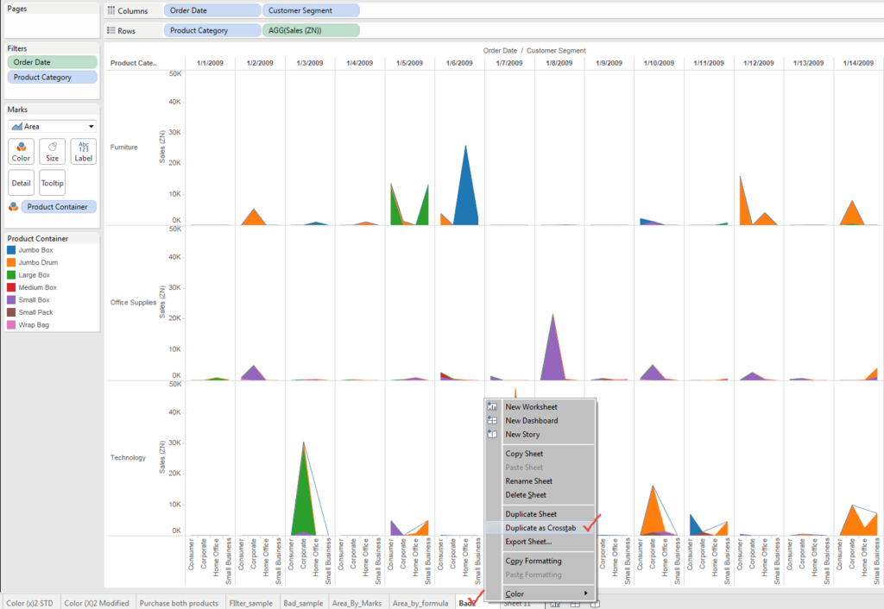Expand the Color submenu arrow

click(x=586, y=593)
